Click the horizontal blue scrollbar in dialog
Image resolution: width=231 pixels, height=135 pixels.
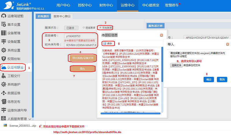point(131,113)
